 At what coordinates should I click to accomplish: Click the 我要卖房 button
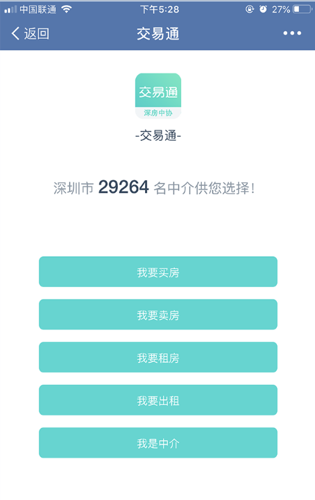click(x=158, y=314)
